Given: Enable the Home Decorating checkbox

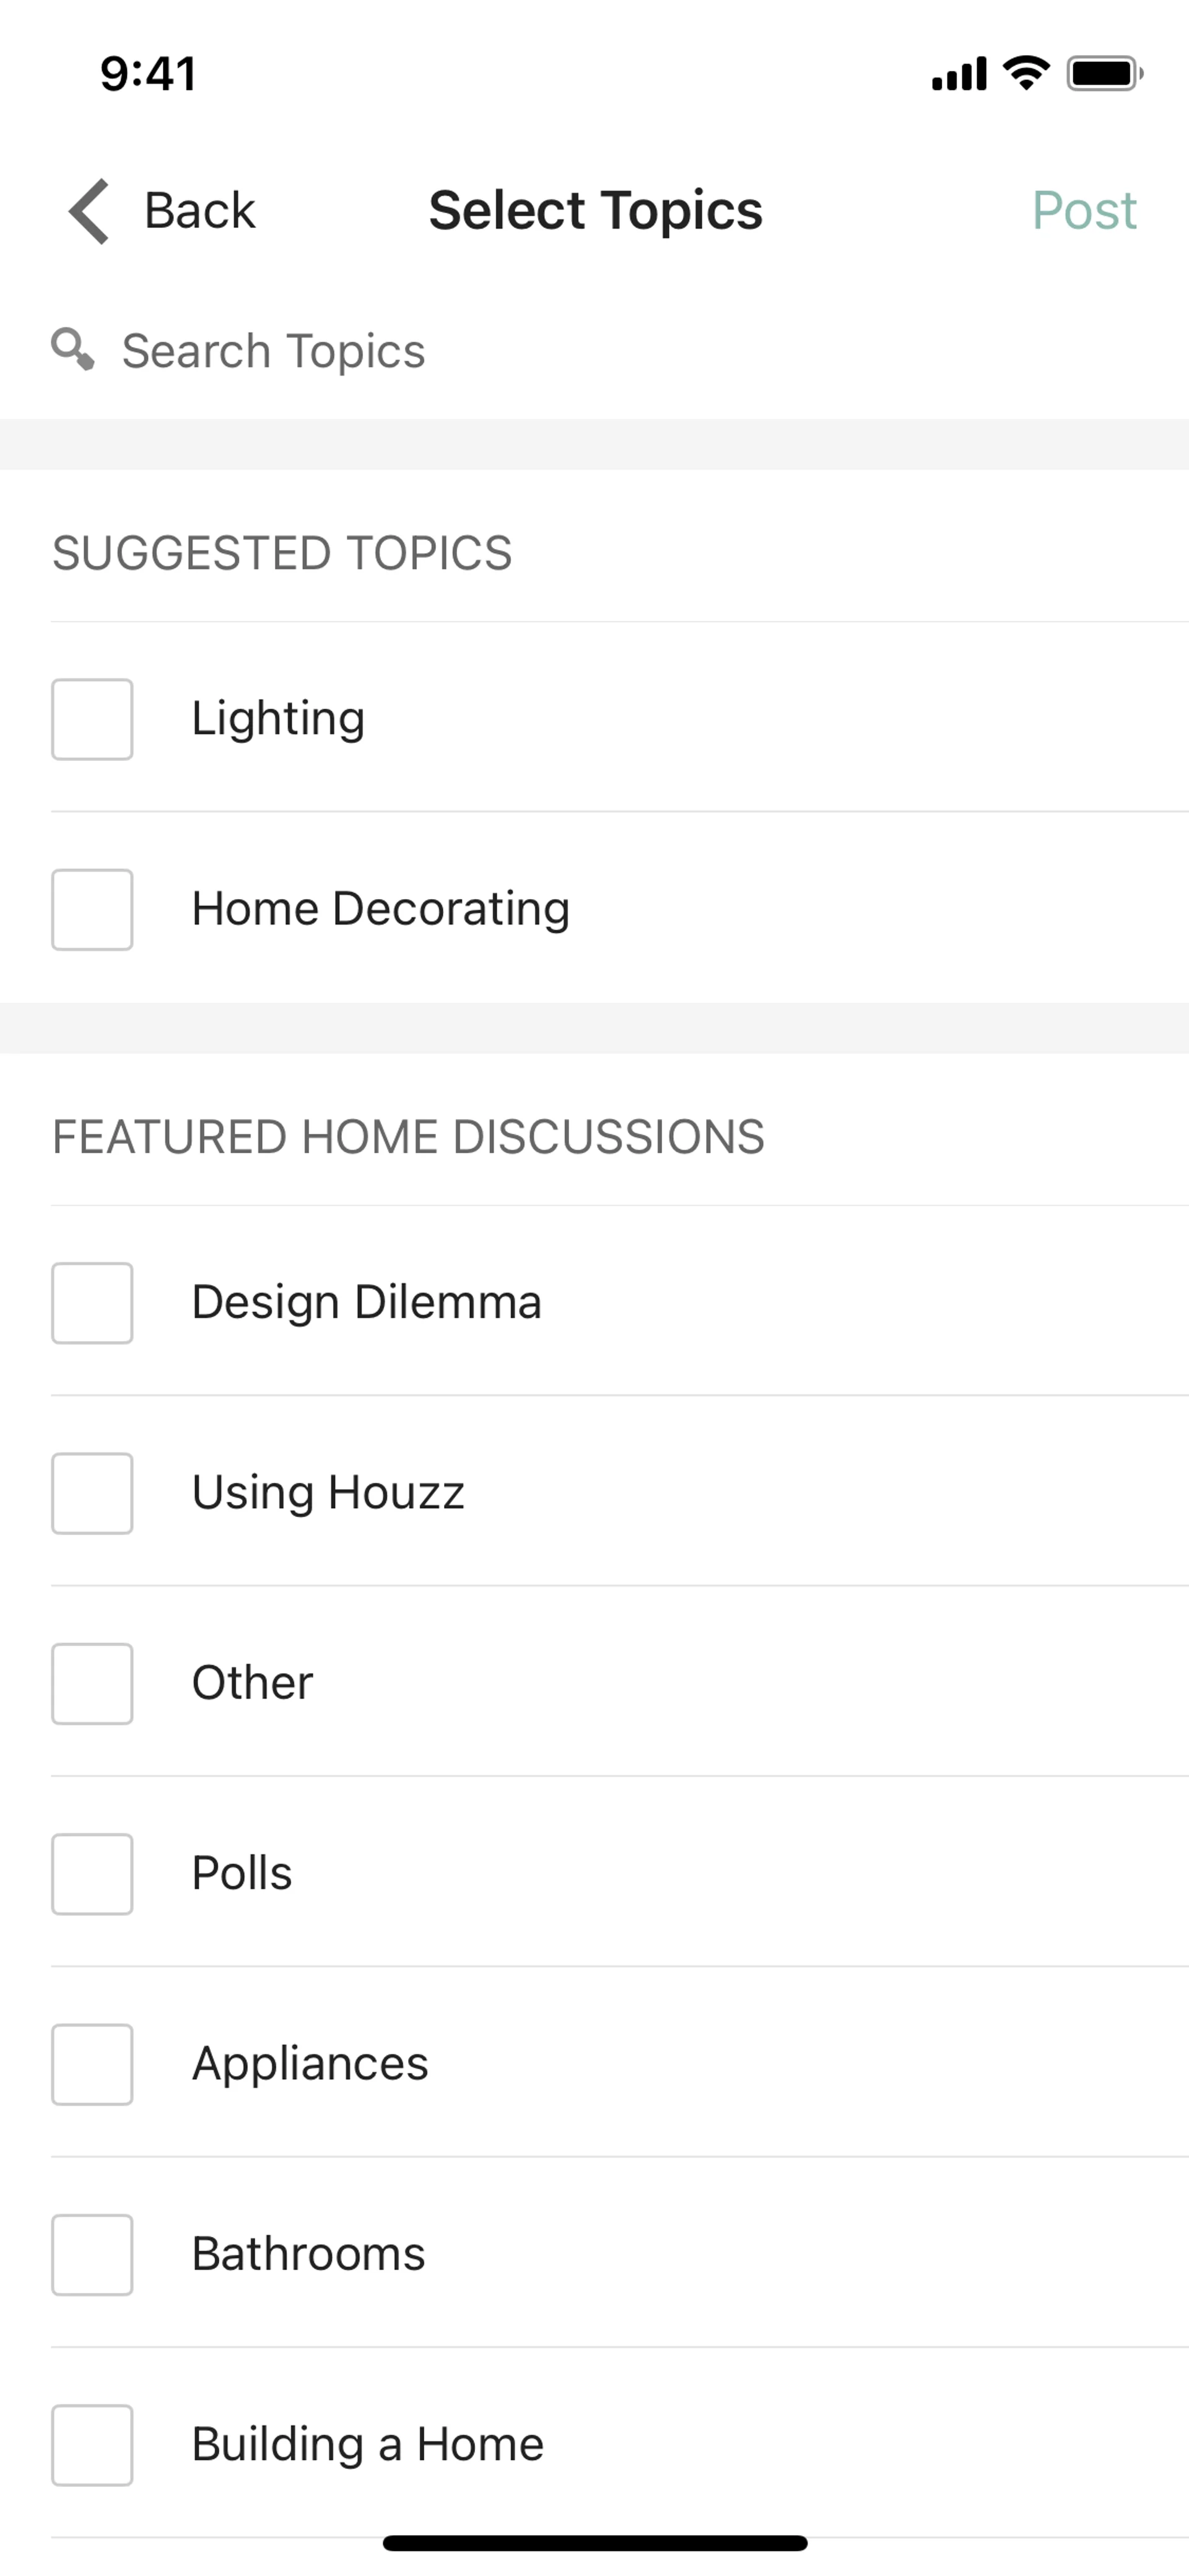Looking at the screenshot, I should click(x=92, y=909).
